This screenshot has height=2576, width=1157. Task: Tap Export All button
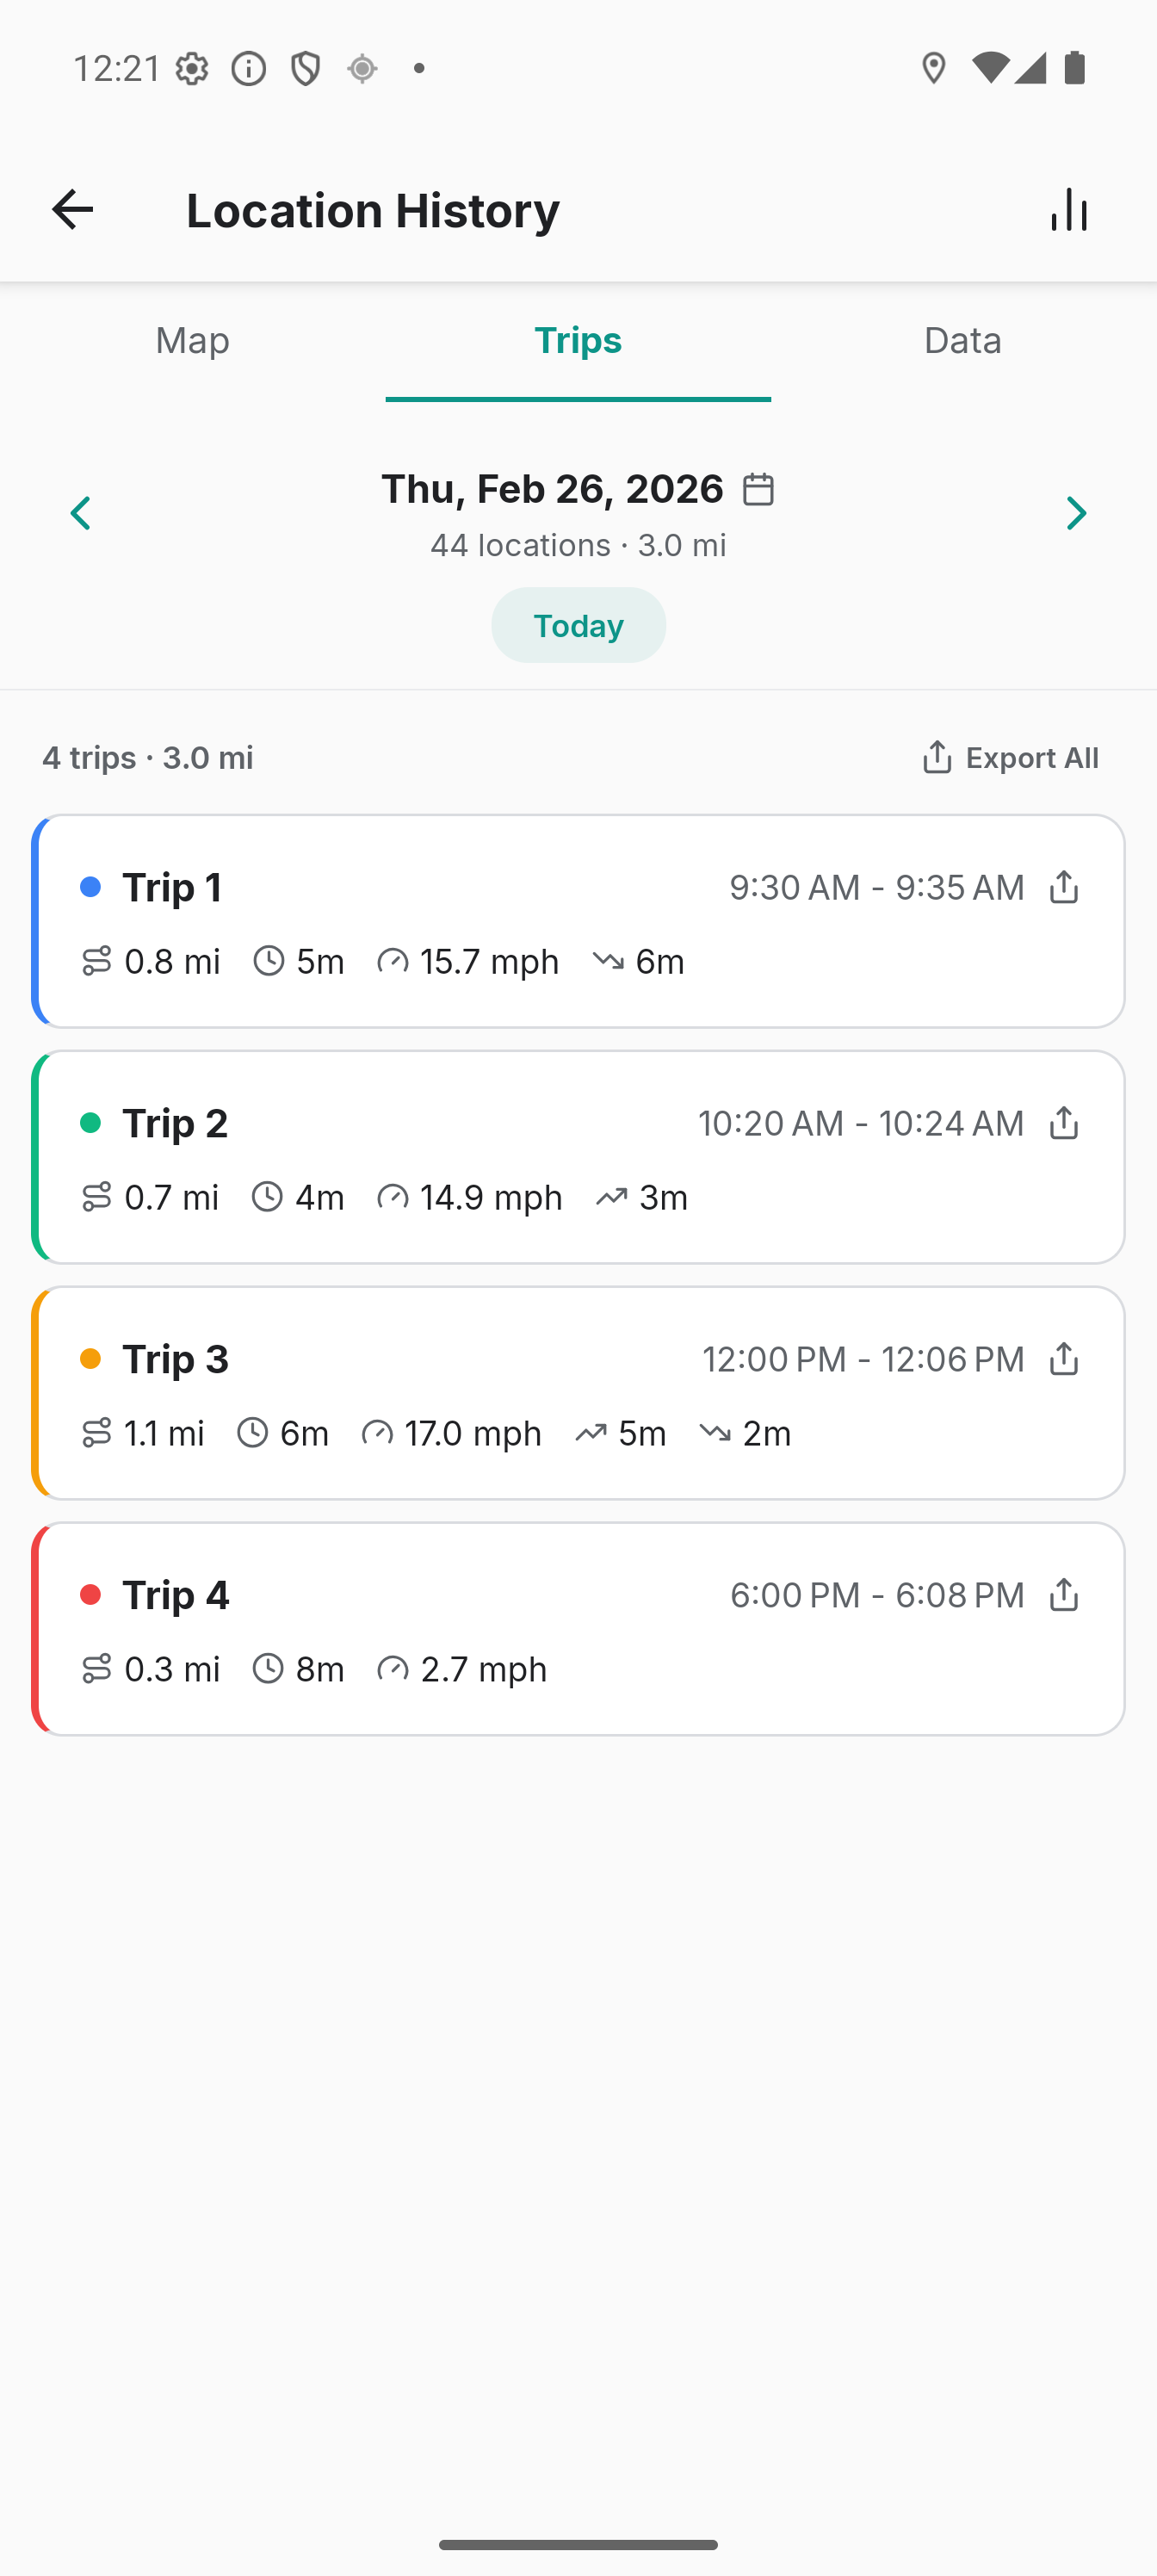1010,758
